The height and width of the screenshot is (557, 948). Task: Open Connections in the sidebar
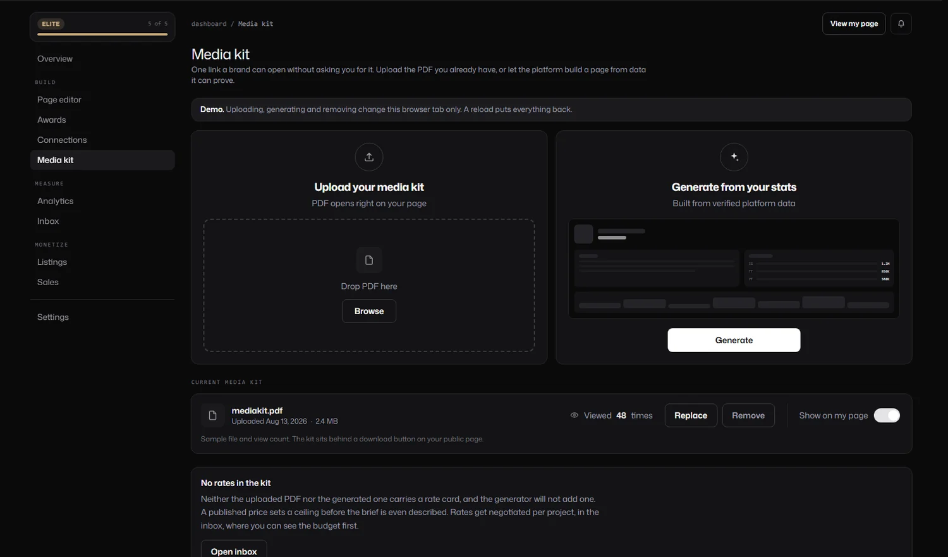pyautogui.click(x=102, y=140)
